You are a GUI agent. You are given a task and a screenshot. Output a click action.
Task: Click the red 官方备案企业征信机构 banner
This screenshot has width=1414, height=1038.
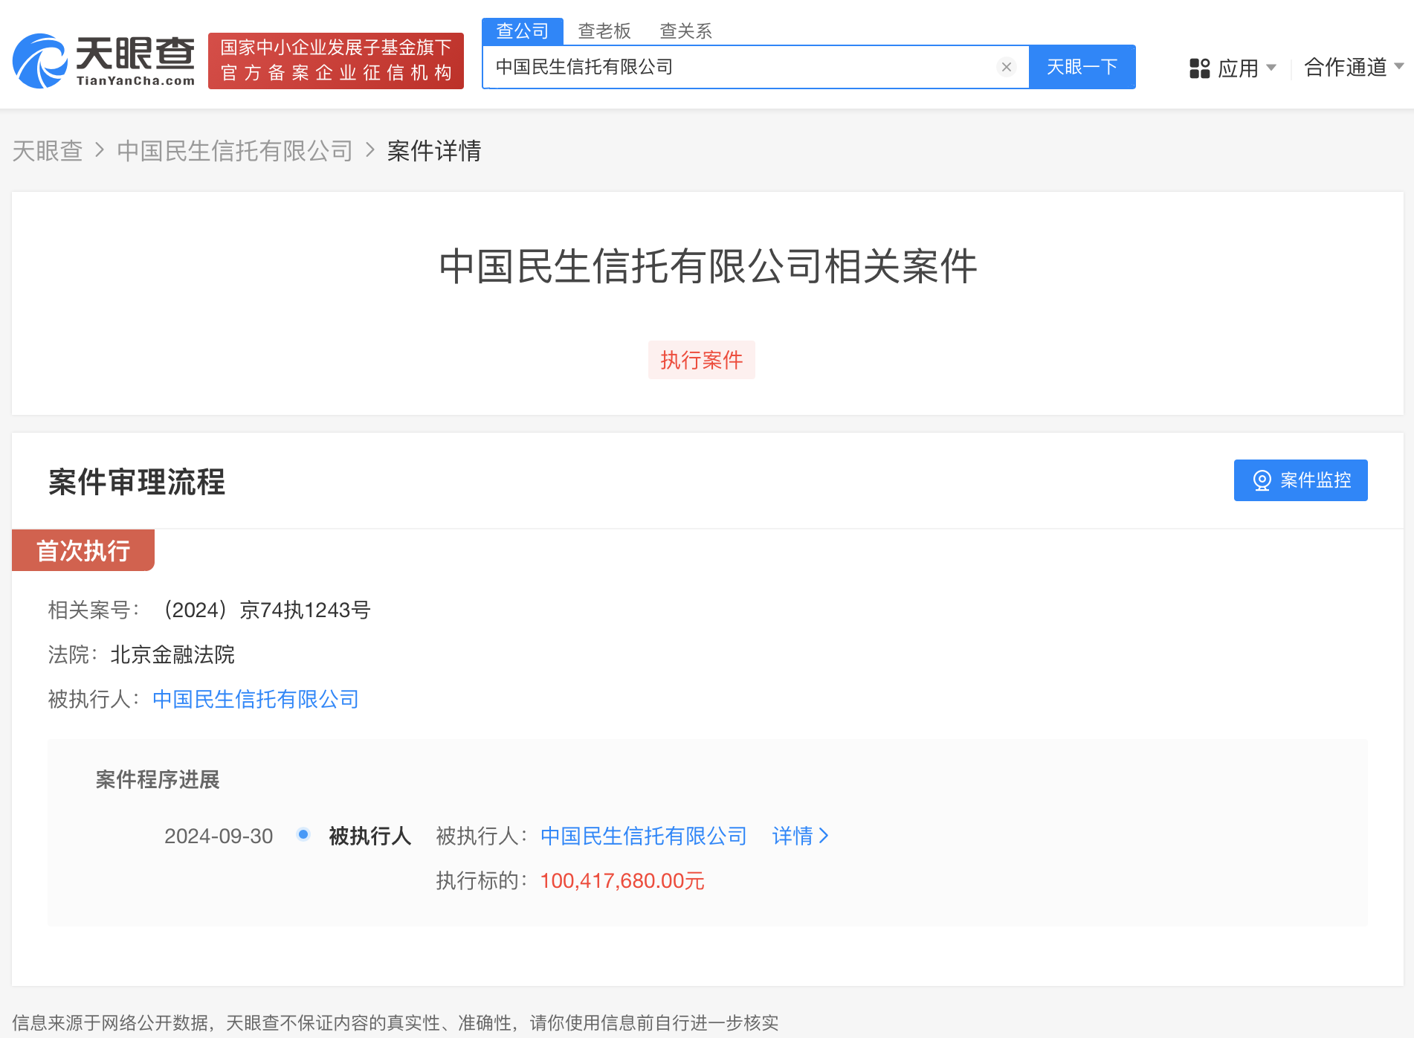click(336, 61)
